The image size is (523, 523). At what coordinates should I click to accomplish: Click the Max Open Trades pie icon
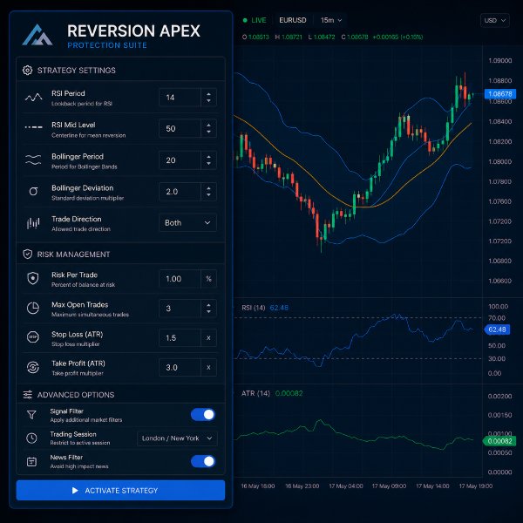tap(33, 308)
